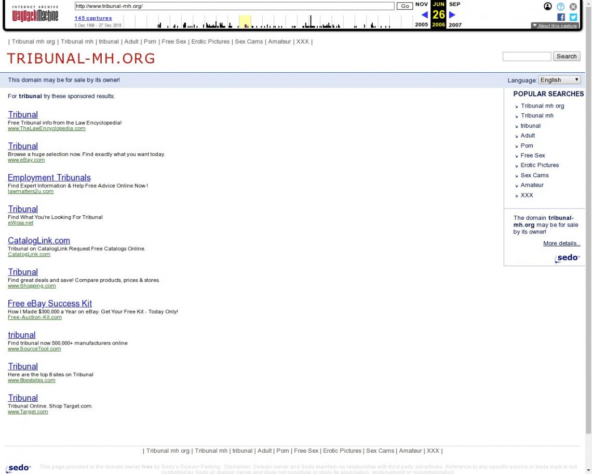
Task: Click Sex Cams in footer navigation
Action: click(x=380, y=451)
